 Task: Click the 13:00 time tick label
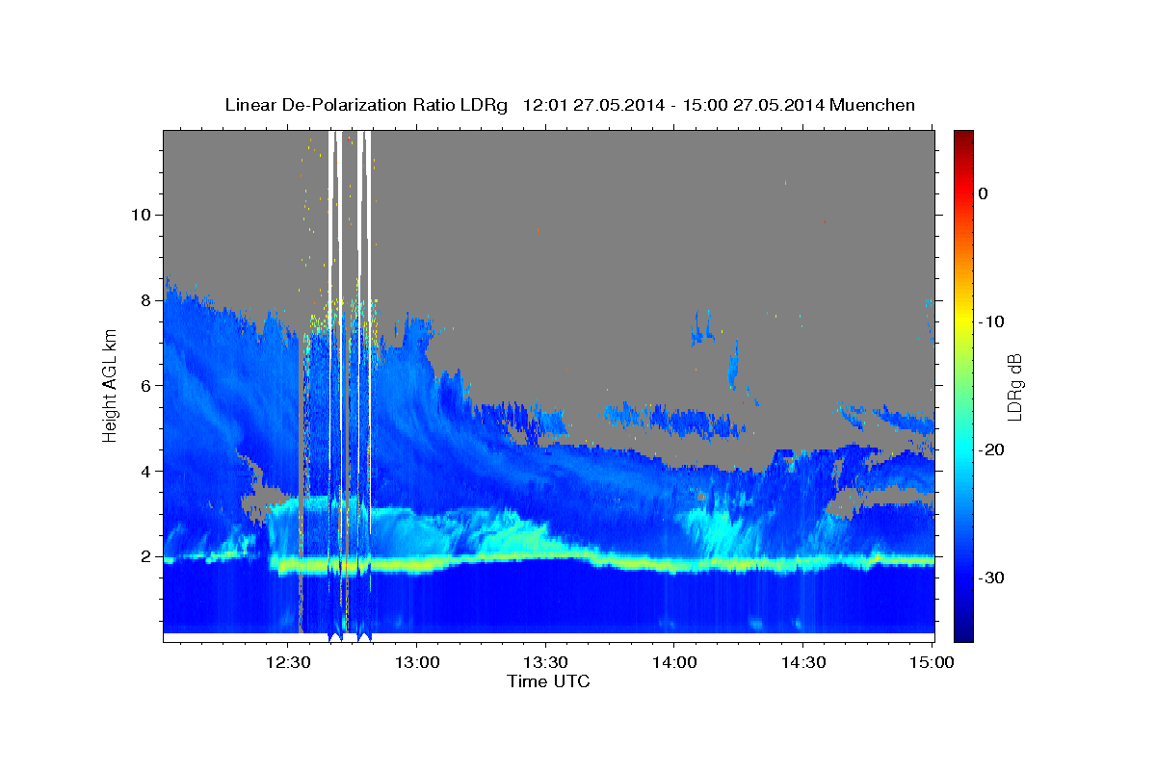417,662
